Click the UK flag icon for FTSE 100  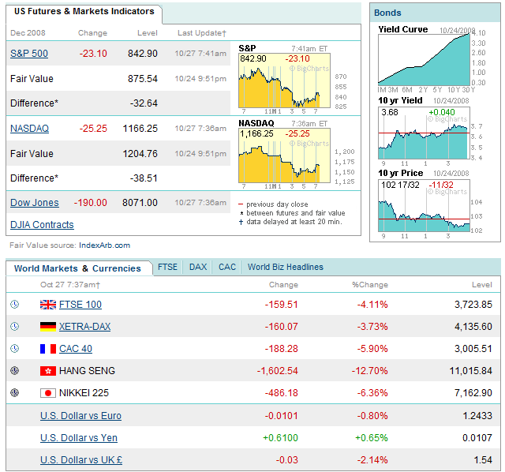[x=47, y=304]
